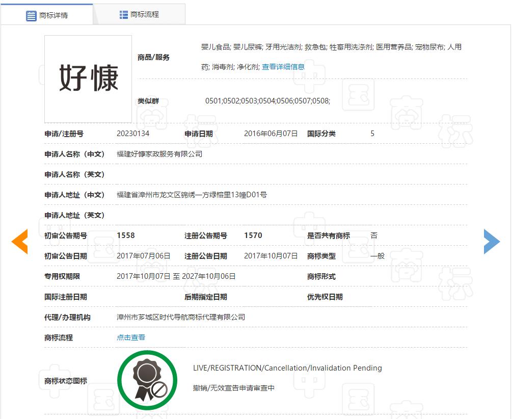Click the document icon on 商标详情 tab
512x419 pixels.
pyautogui.click(x=31, y=14)
